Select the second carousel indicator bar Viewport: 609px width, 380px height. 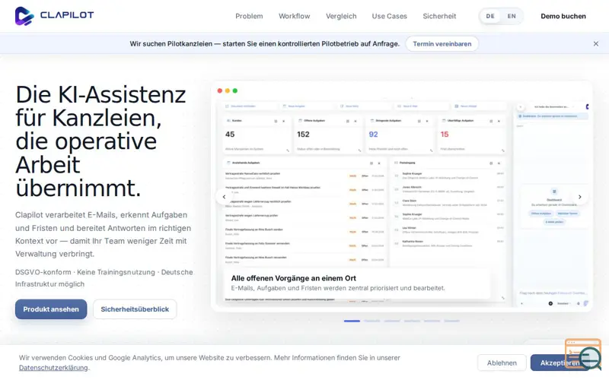372,321
